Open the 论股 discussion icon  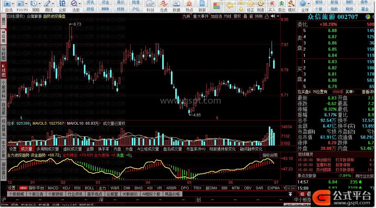click(x=62, y=3)
